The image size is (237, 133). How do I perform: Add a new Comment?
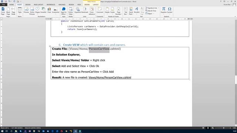pos(100,10)
